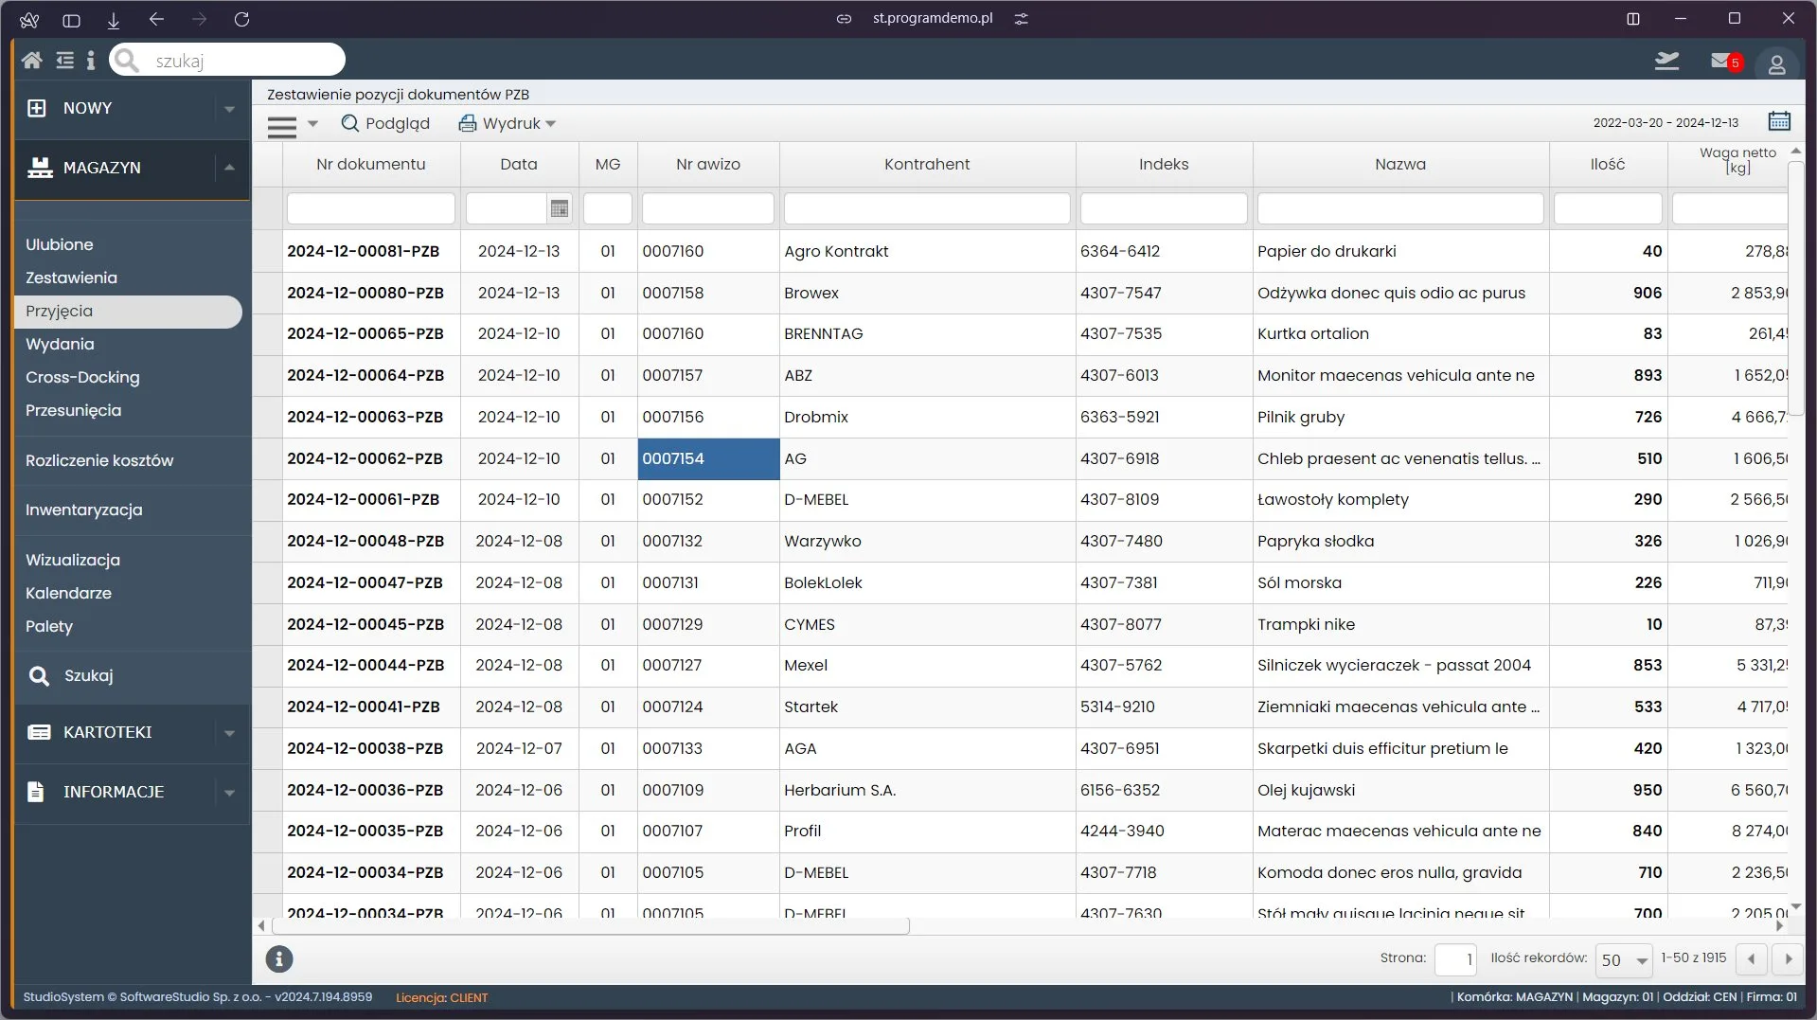Select the Herbarium S.A. cell
Image resolution: width=1817 pixels, height=1020 pixels.
point(927,790)
